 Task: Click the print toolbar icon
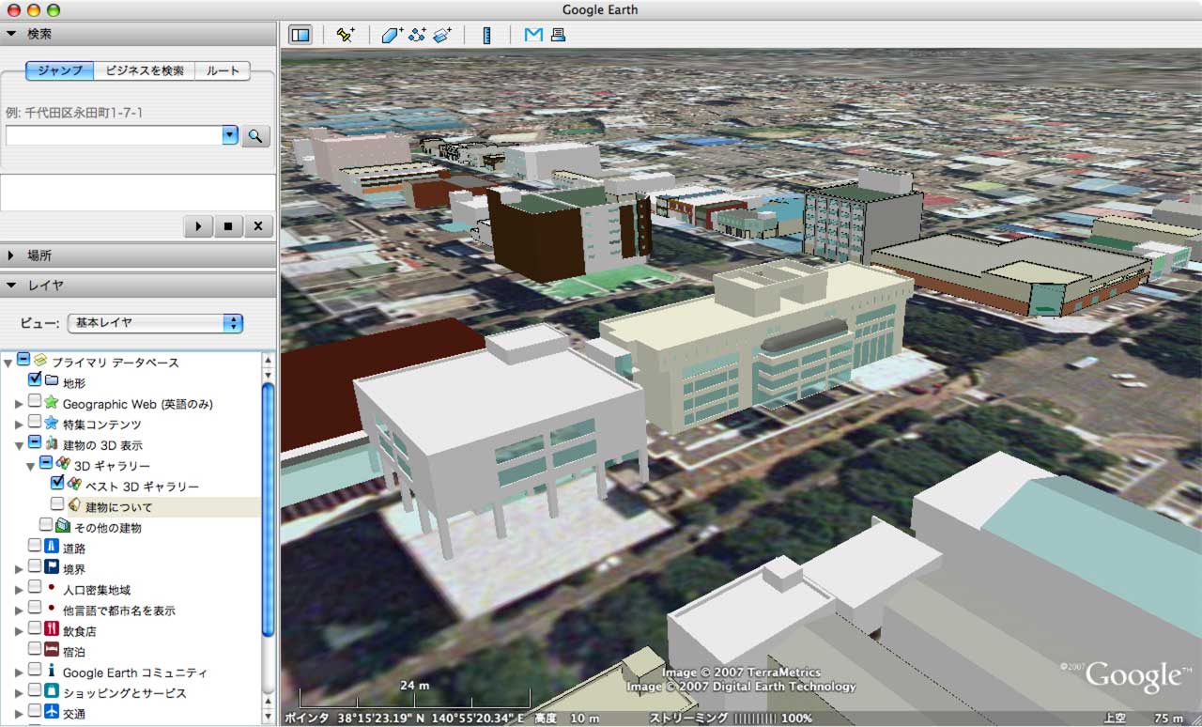558,35
